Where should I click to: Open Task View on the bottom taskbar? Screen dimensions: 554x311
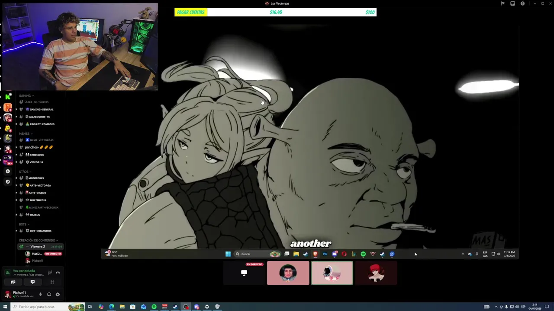click(90, 307)
